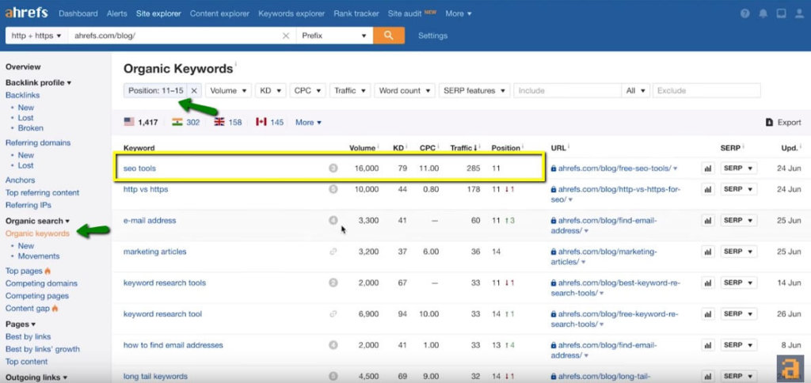811x383 pixels.
Task: Open Rank tracker in the top menu
Action: (x=356, y=14)
